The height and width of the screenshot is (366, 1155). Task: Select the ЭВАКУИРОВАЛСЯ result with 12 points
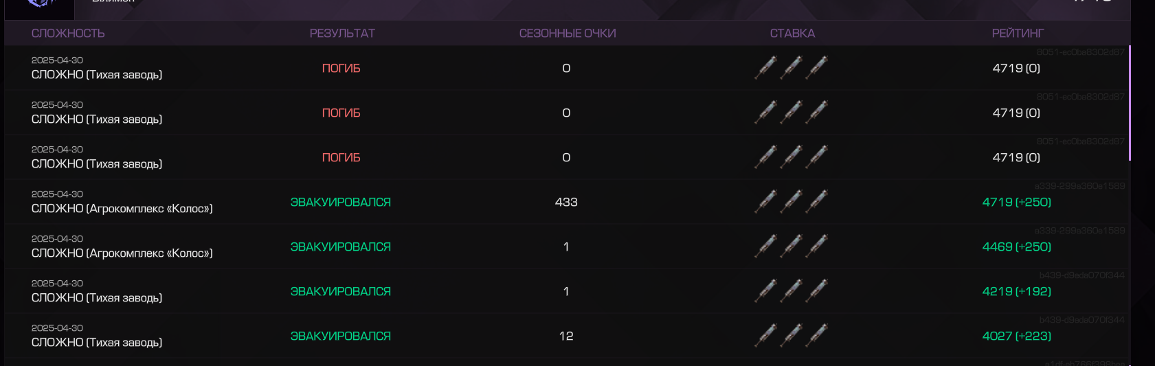(x=341, y=336)
